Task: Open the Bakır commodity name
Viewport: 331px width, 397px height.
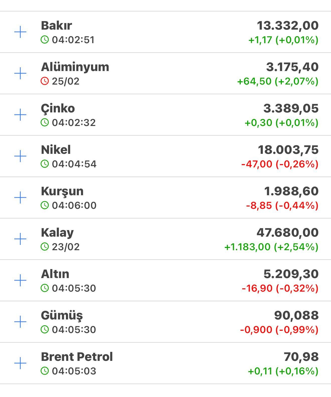Action: (56, 26)
